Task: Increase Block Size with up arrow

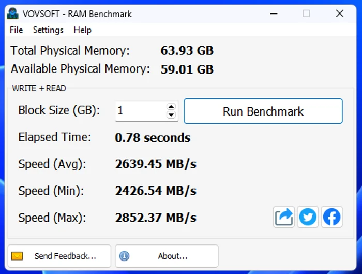Action: pos(171,107)
